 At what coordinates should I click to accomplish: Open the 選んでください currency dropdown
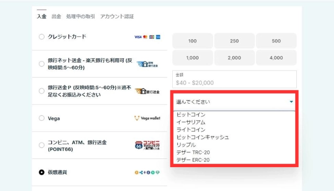point(234,102)
